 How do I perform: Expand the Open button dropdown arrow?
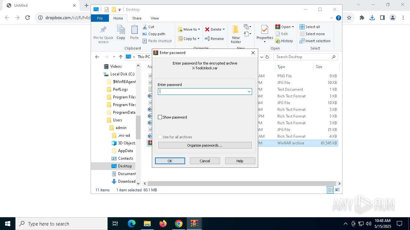click(x=293, y=27)
